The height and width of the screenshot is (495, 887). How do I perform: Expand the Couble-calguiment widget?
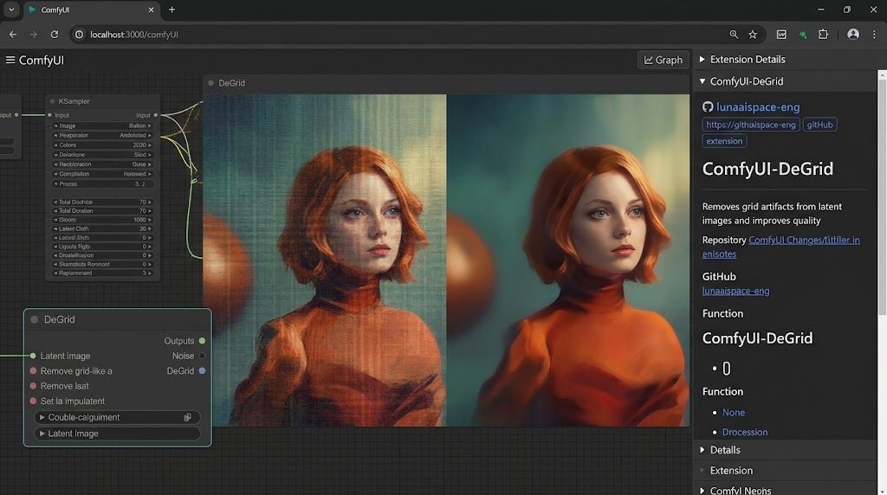(117, 417)
